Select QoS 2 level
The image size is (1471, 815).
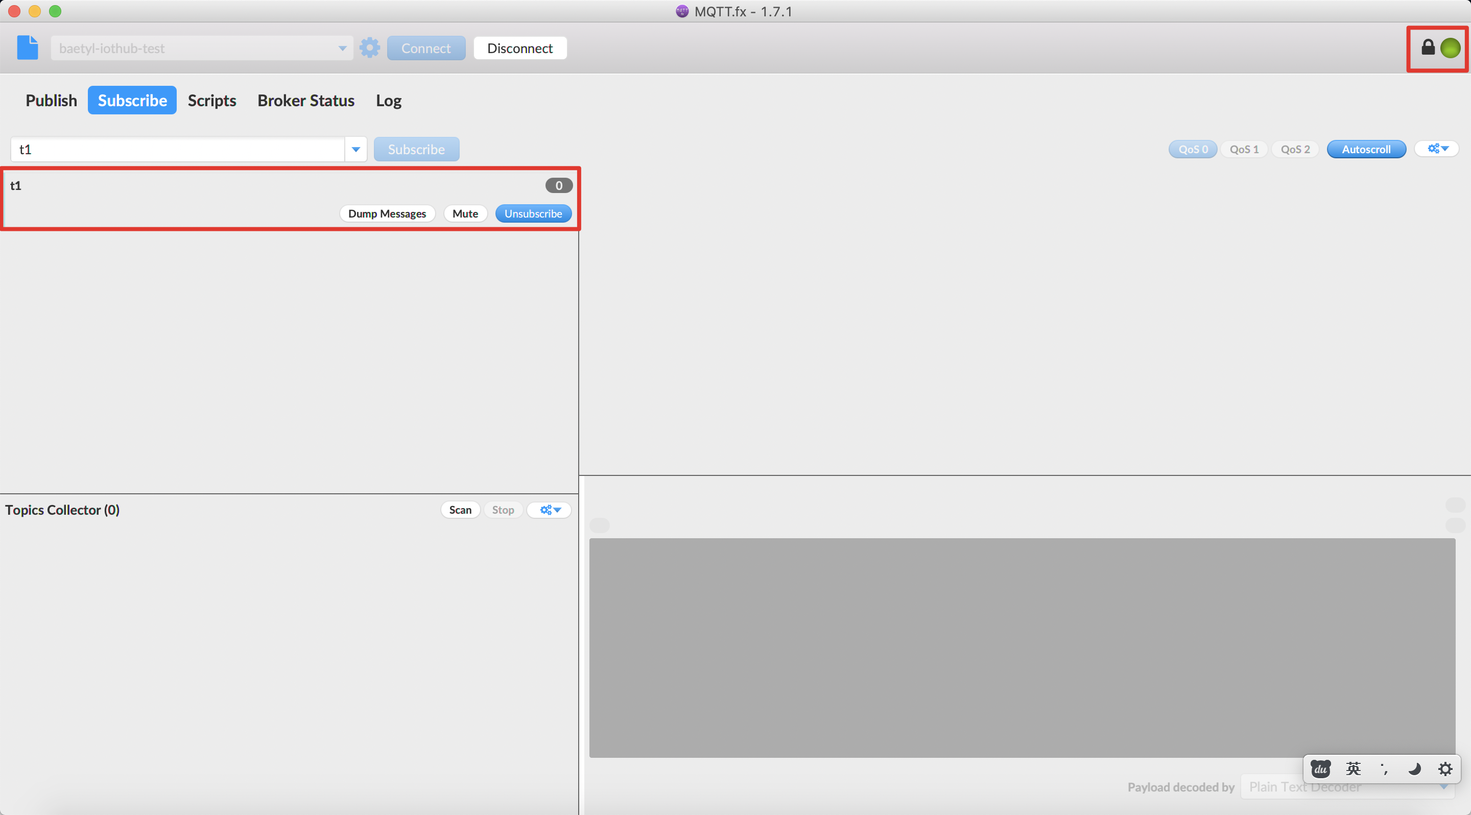(x=1295, y=149)
